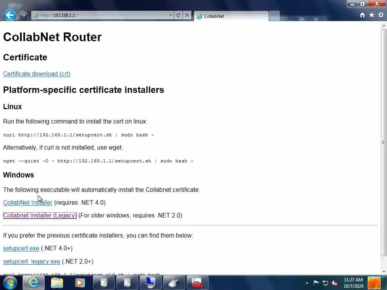Click the Collabnet Installer (Legacy) link
Image resolution: width=387 pixels, height=290 pixels.
click(40, 215)
